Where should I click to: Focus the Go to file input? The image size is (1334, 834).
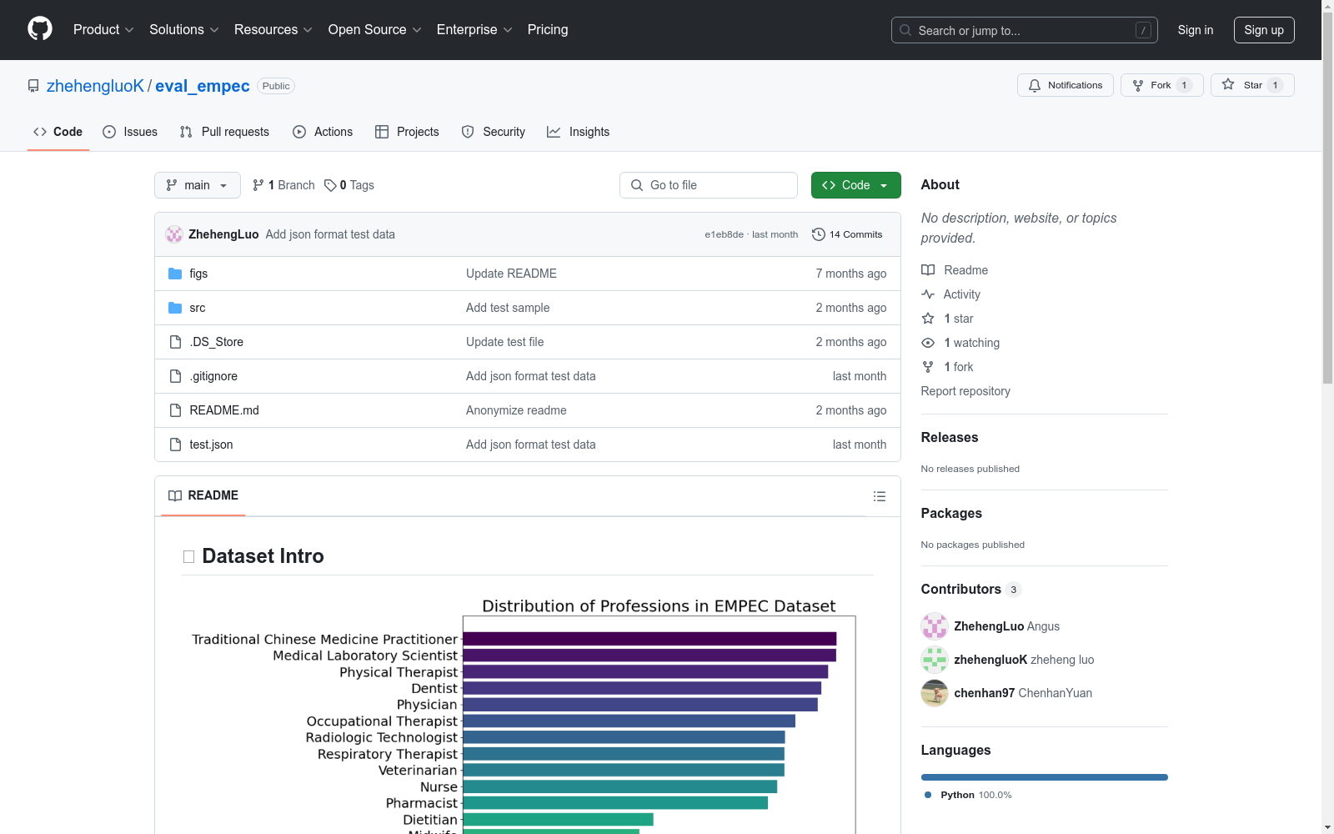[709, 185]
